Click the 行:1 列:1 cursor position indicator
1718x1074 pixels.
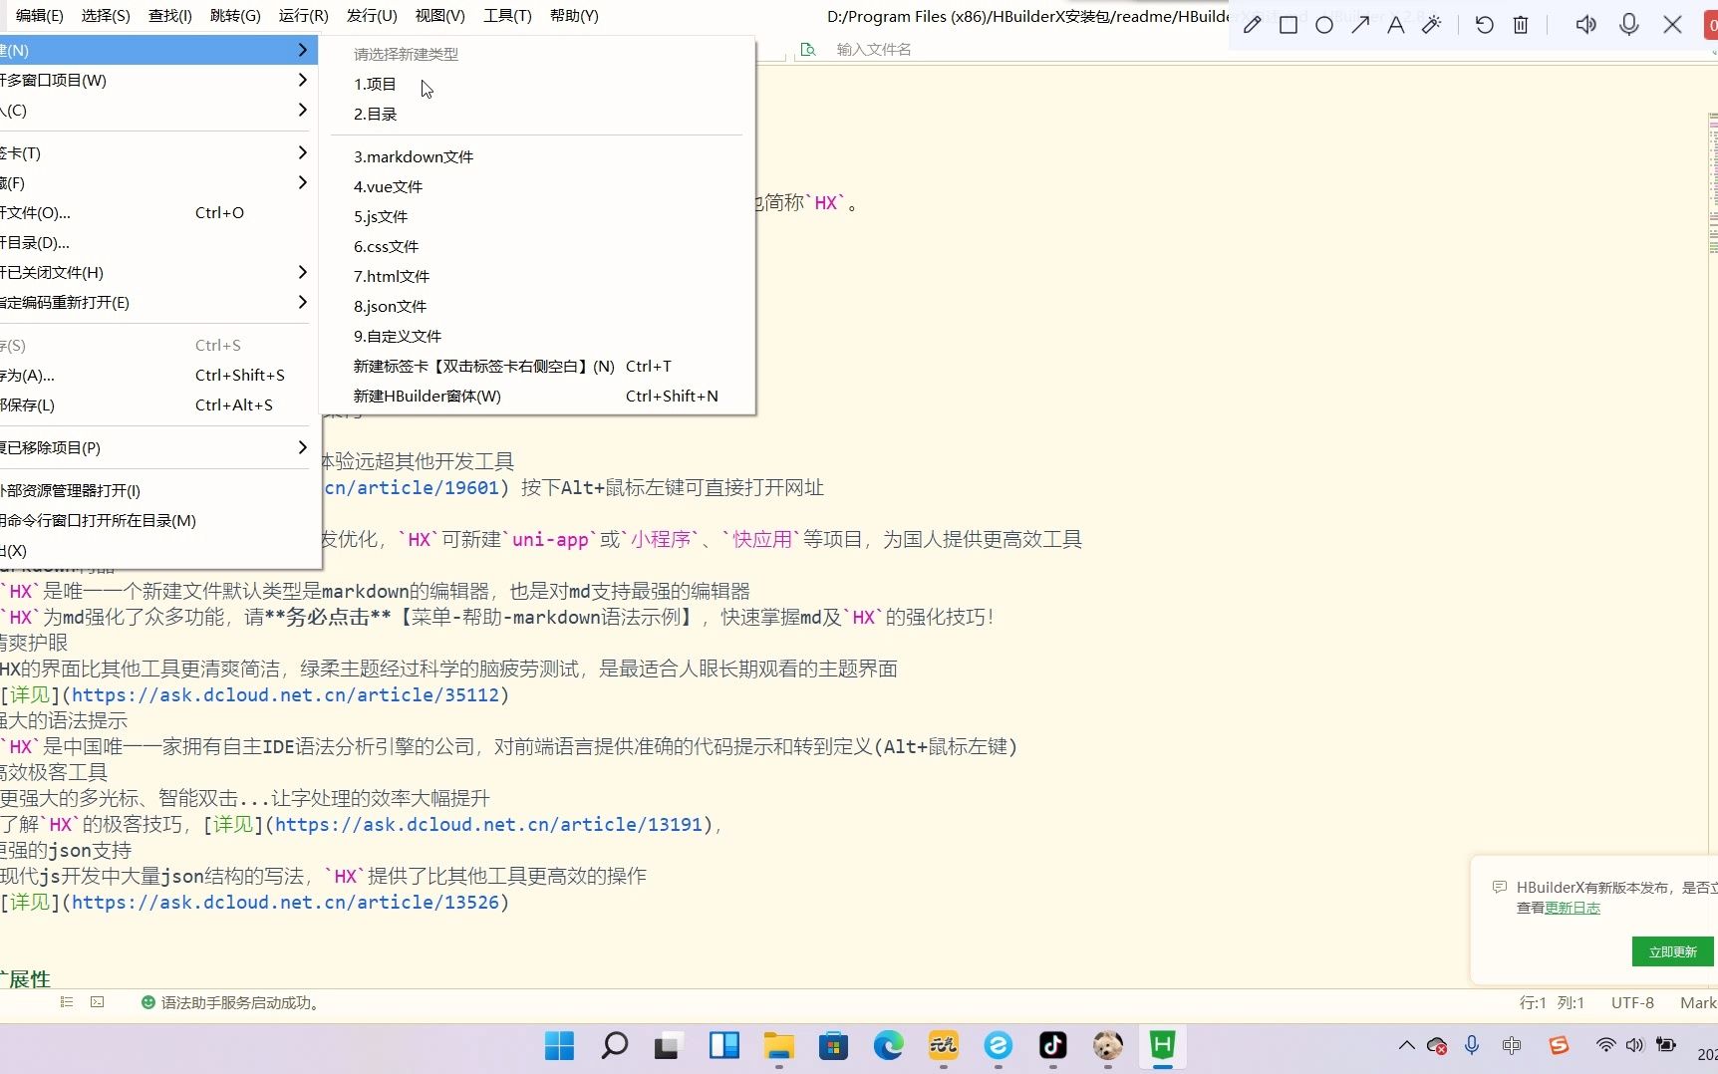1552,1002
